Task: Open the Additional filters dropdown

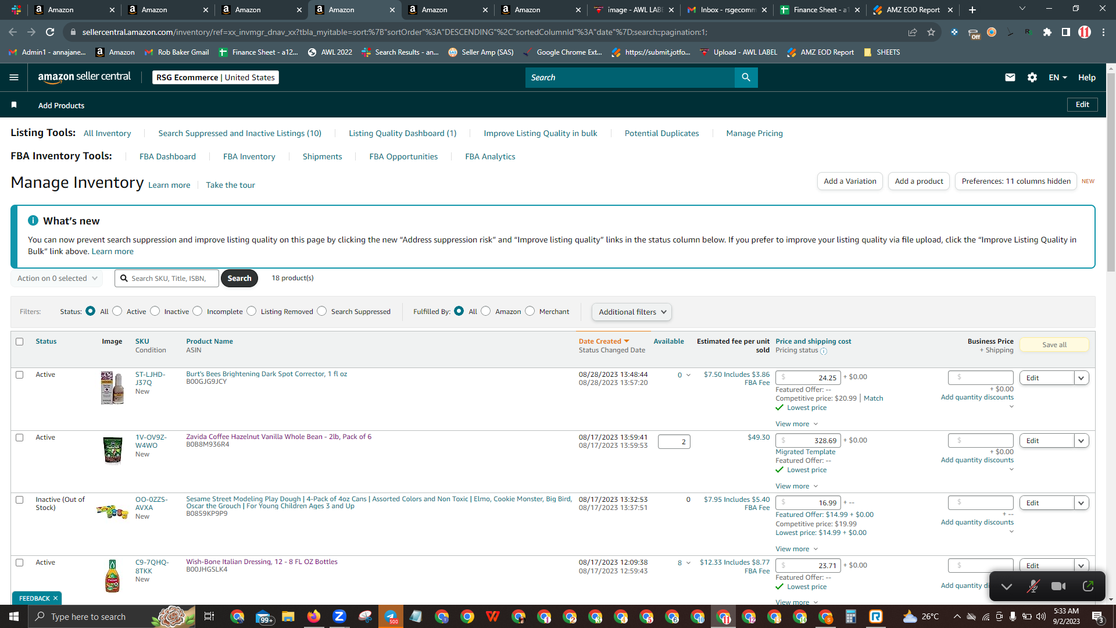Action: coord(632,312)
